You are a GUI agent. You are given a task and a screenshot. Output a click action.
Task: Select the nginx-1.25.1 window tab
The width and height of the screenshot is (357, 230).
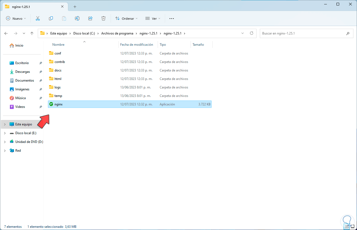pyautogui.click(x=34, y=7)
